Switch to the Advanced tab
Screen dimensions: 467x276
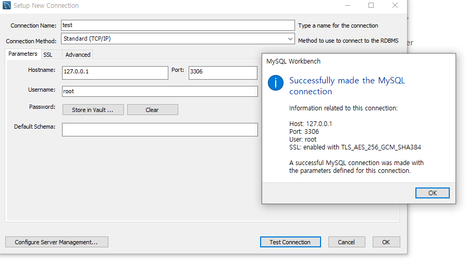click(x=78, y=55)
